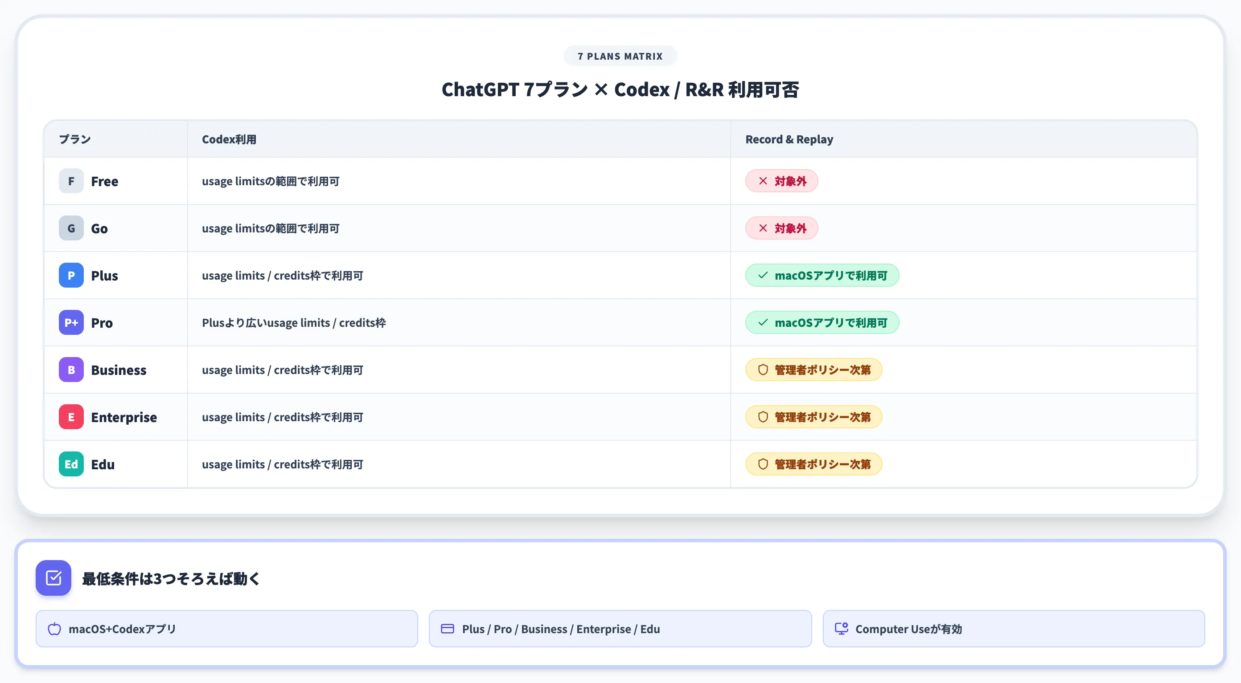
Task: Click the checklist icon beside 最低条件は3つそろえば動く
Action: click(x=53, y=577)
